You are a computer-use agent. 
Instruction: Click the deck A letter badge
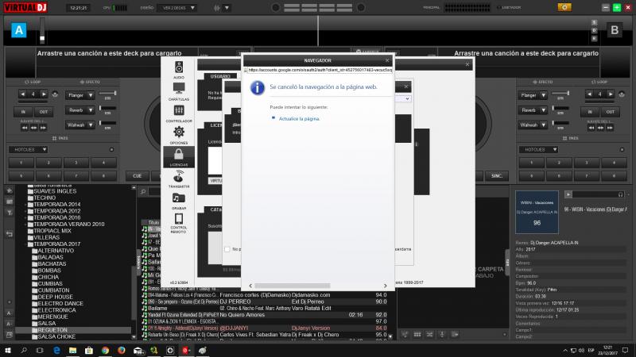pos(18,30)
